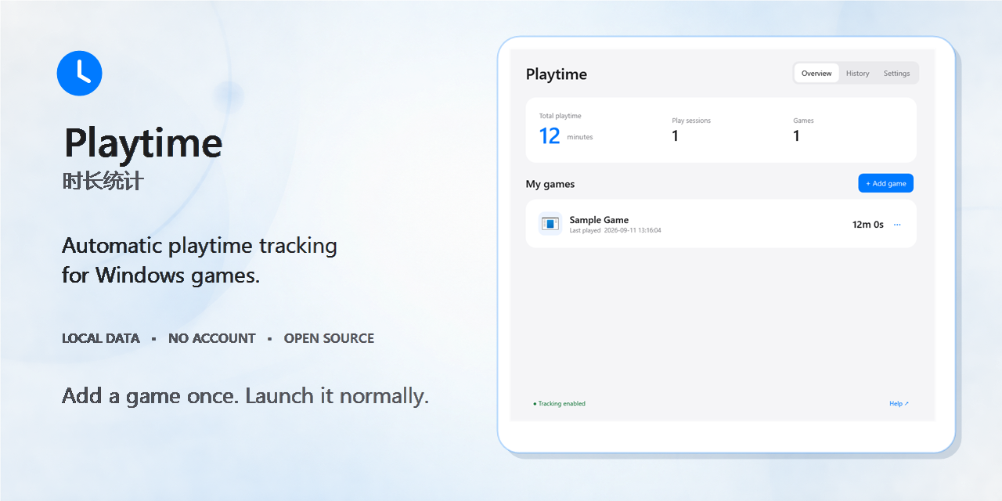Open the three-dot menu for Sample Game

pyautogui.click(x=897, y=225)
